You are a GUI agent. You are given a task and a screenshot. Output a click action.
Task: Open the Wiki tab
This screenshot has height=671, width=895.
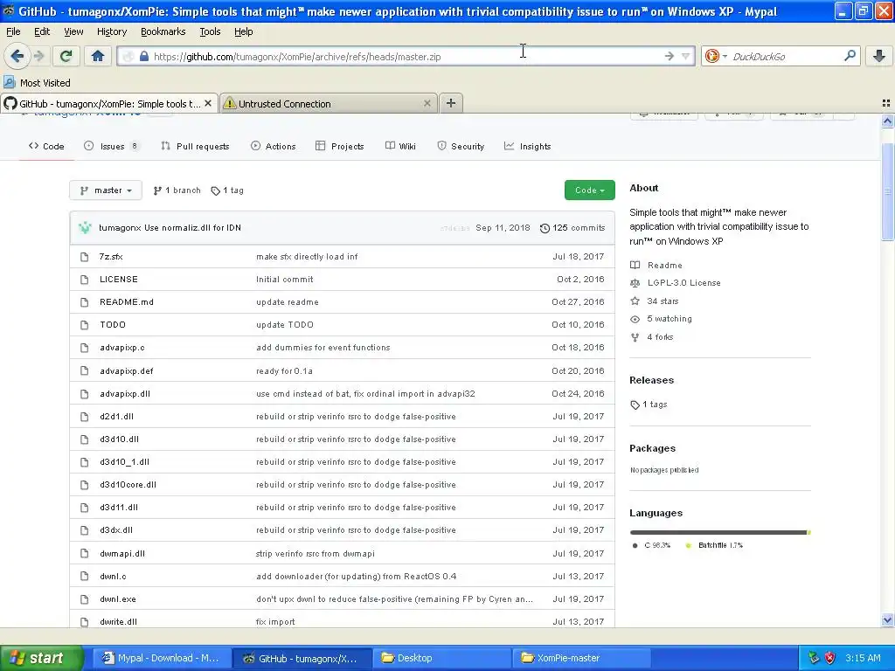400,146
